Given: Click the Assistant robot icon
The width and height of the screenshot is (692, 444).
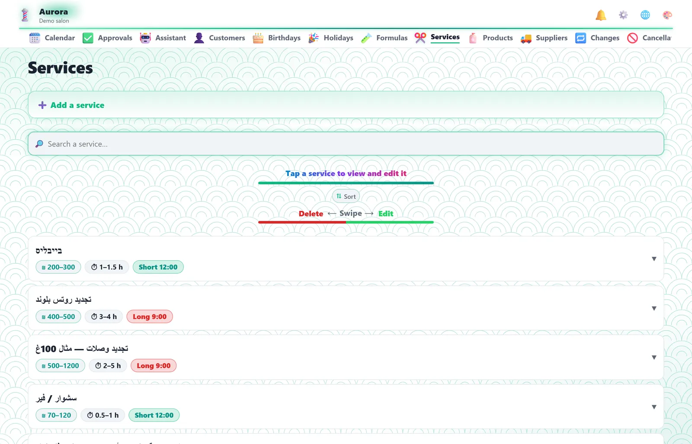Looking at the screenshot, I should (x=145, y=38).
